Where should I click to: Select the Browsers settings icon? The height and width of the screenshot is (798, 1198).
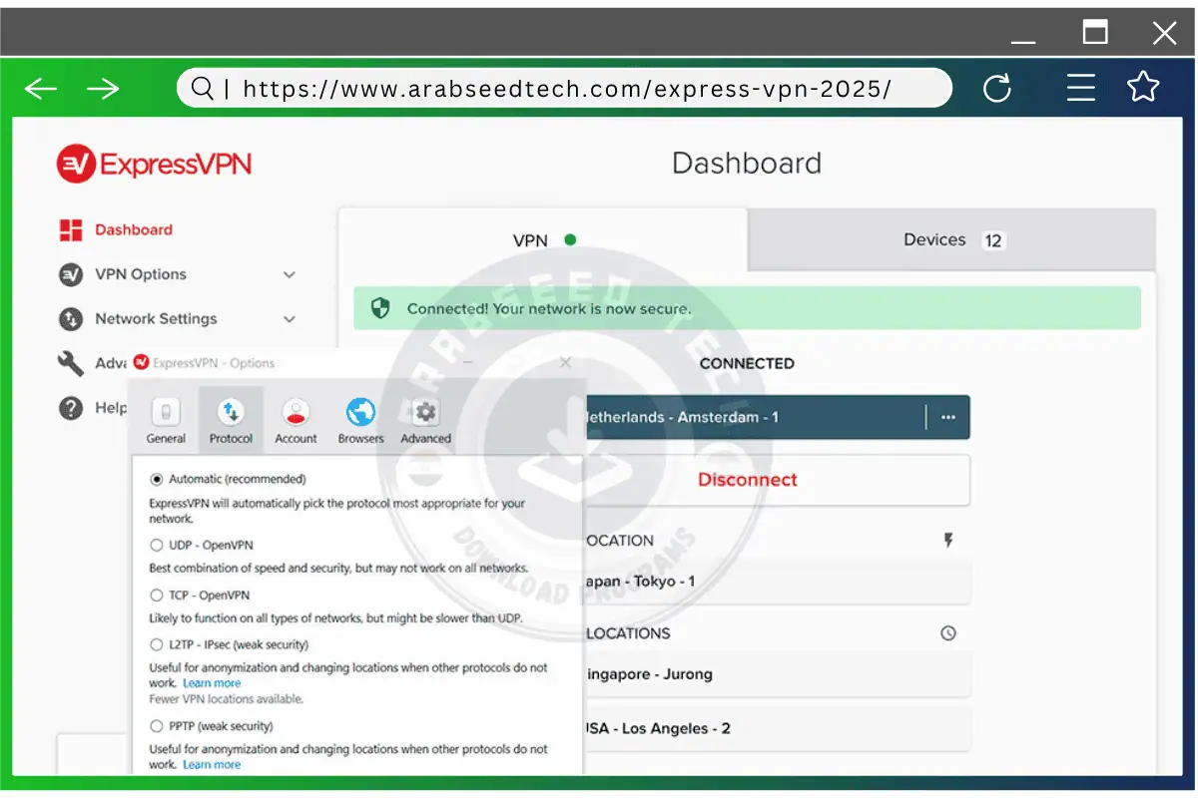pos(360,413)
